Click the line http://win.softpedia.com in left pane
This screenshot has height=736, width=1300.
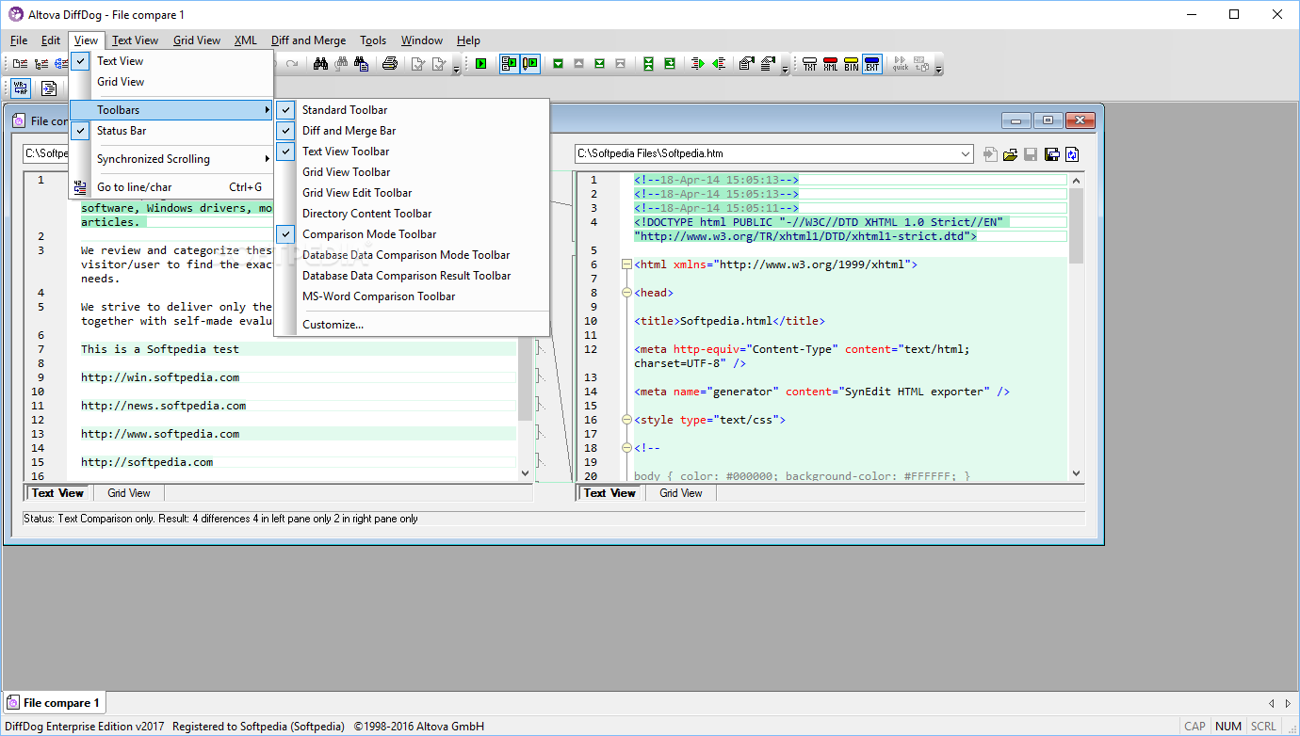click(159, 377)
